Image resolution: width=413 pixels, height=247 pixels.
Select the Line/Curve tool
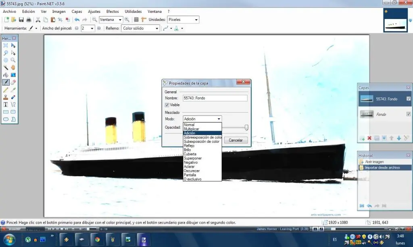point(13,105)
